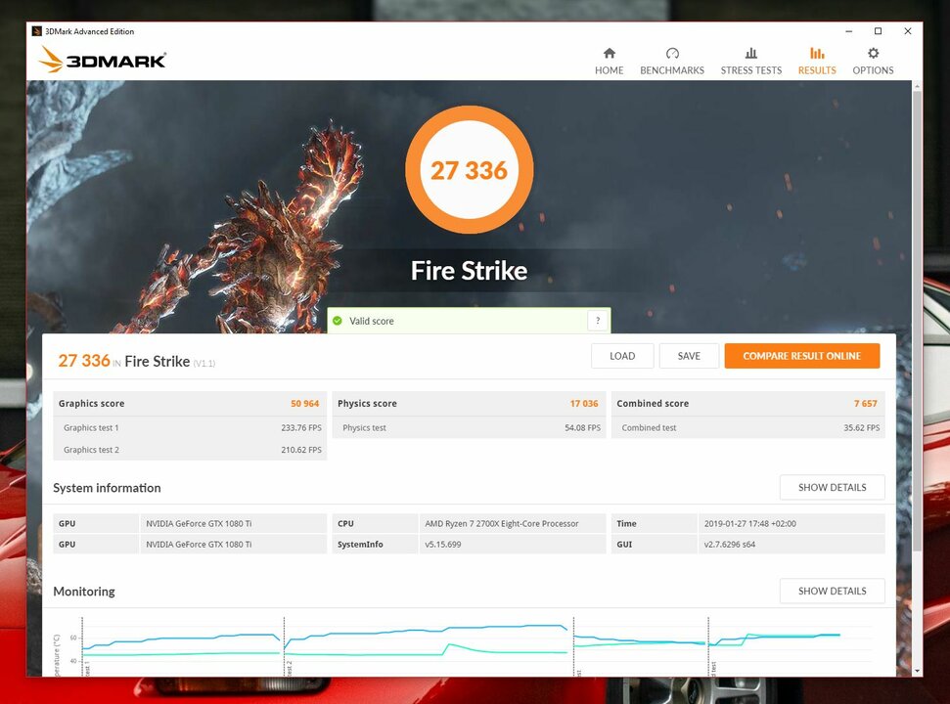
Task: Click the 3DMark title bar app icon
Action: [37, 31]
